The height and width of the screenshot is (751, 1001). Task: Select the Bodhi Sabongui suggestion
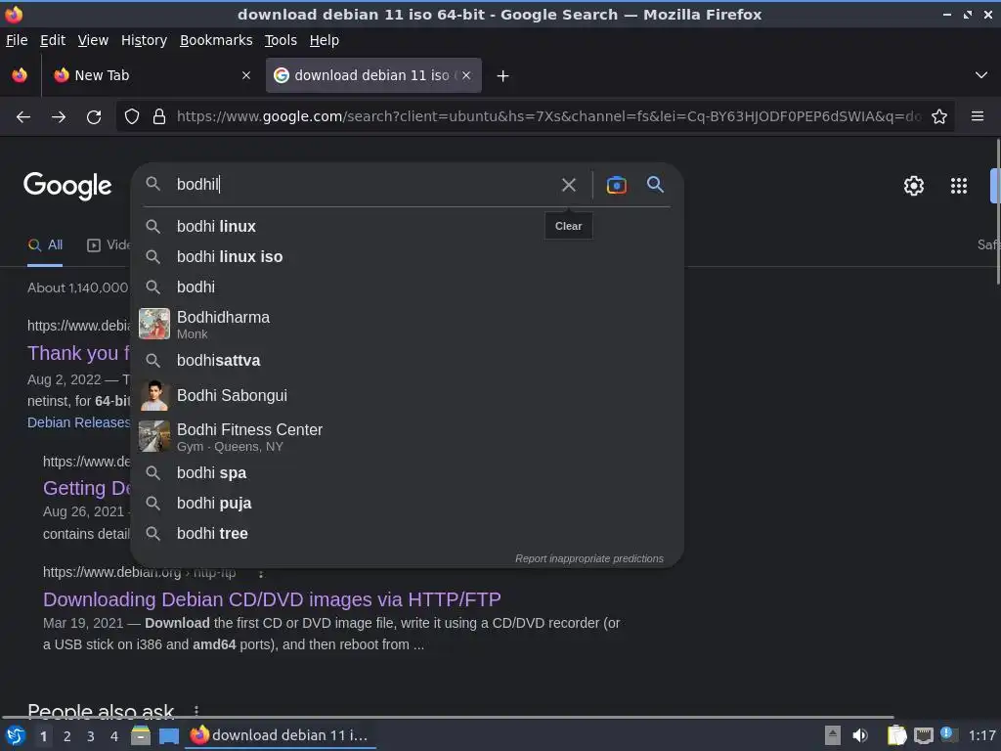[x=407, y=396]
